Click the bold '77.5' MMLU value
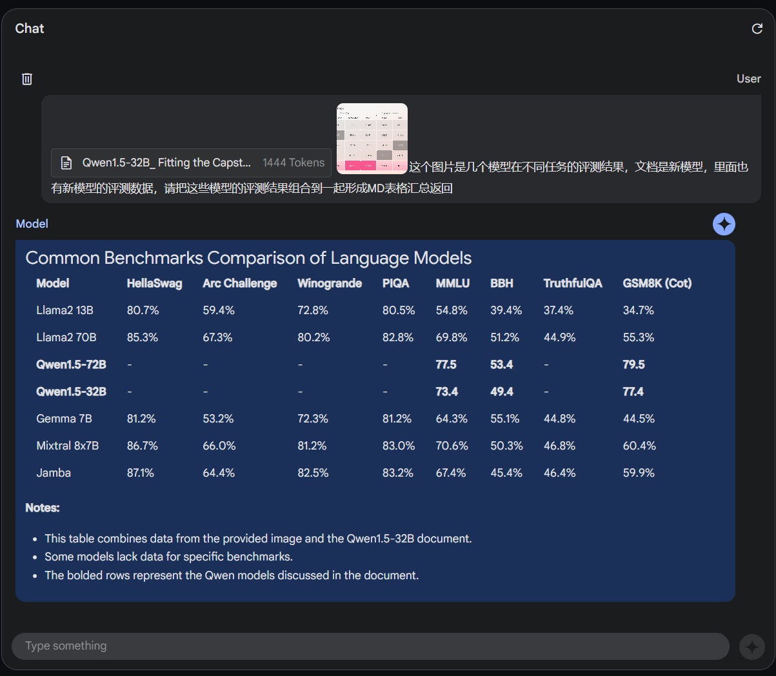Screen dimensions: 776x676 pyautogui.click(x=446, y=364)
